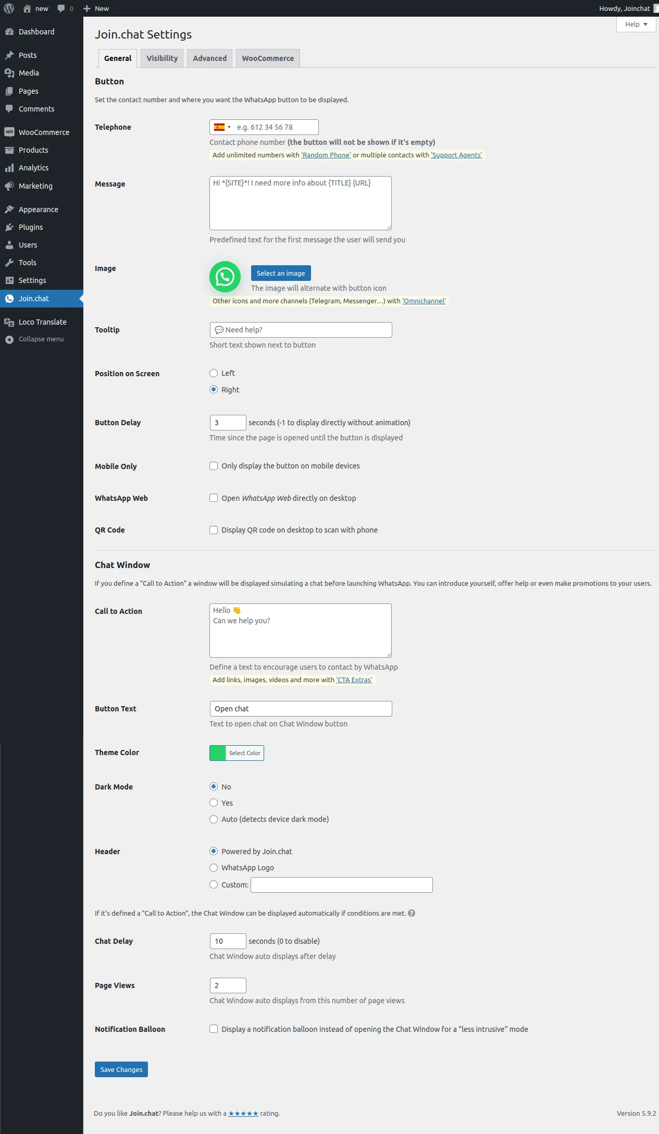
Task: Select Right position on screen
Action: 214,389
